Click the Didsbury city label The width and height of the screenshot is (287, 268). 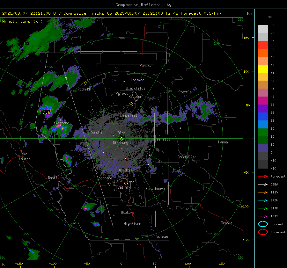(x=121, y=143)
